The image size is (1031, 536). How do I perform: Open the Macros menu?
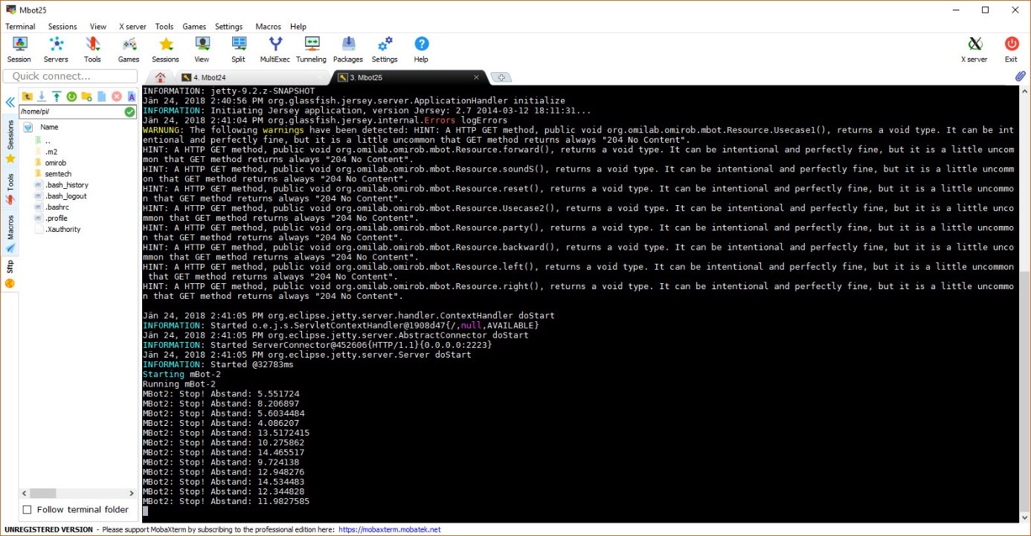[269, 27]
